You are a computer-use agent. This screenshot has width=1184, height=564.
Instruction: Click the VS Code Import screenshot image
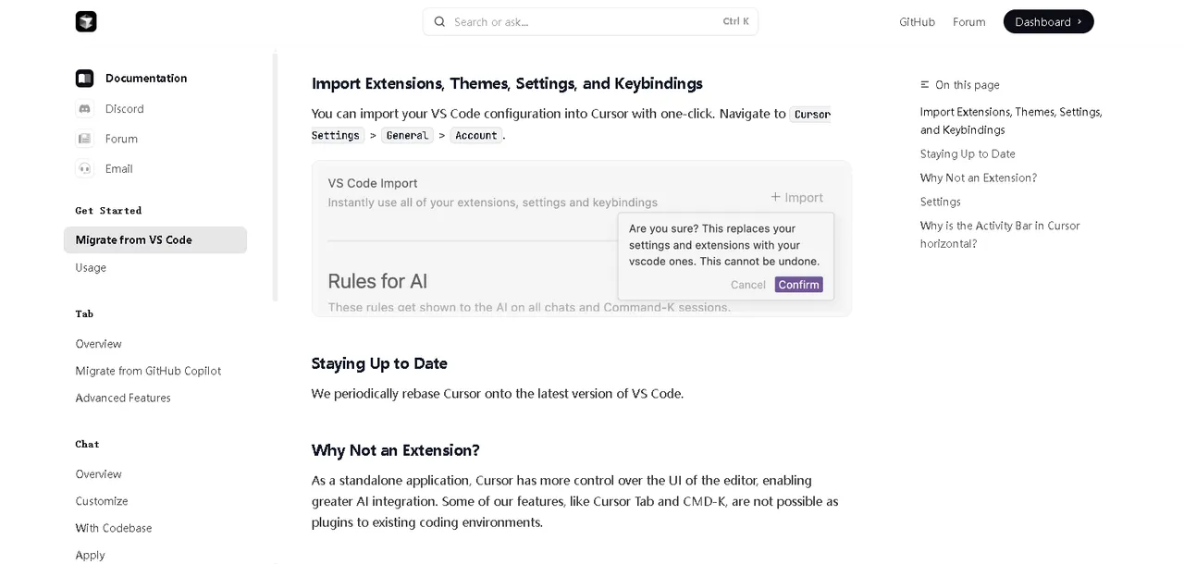pyautogui.click(x=581, y=239)
